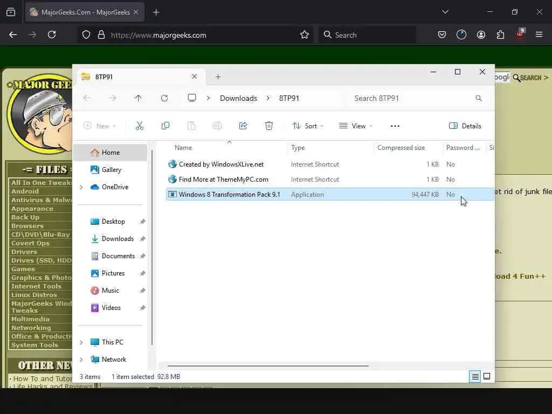
Task: Sort by the Password column header
Action: (464, 148)
